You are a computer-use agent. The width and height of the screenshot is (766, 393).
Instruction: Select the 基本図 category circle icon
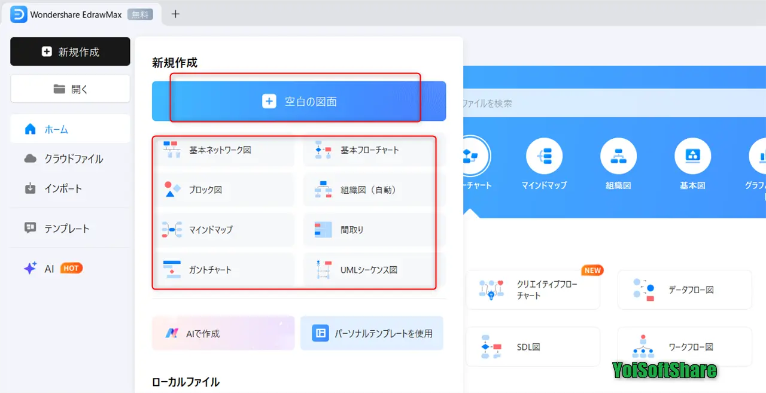point(692,156)
